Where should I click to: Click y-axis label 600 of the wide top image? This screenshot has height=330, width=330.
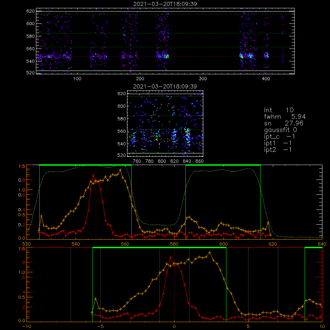point(30,23)
